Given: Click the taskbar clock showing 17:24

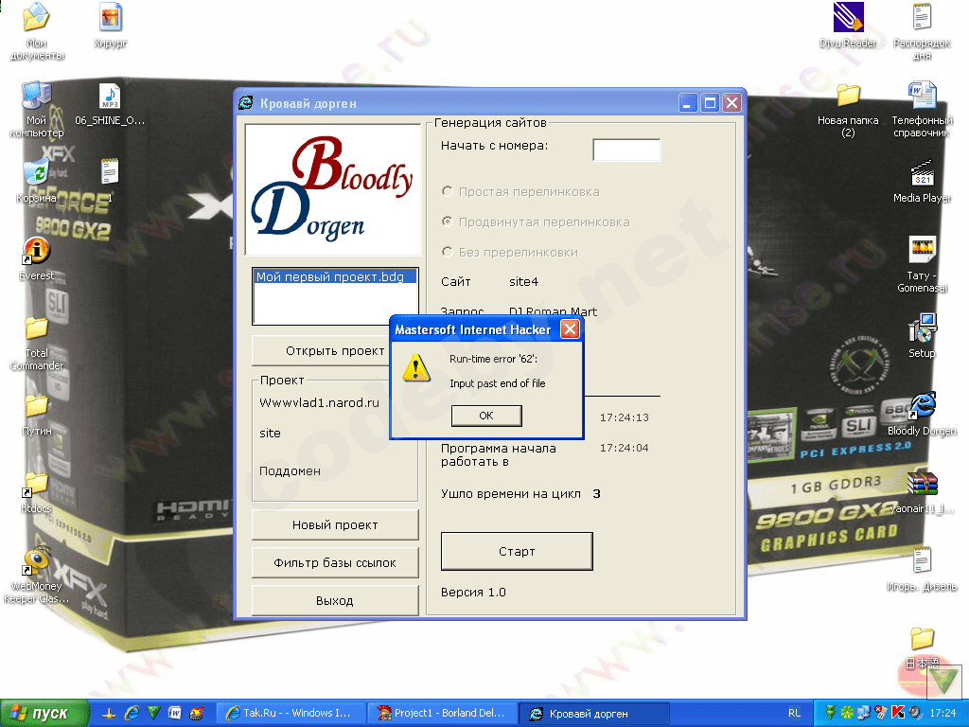Looking at the screenshot, I should pyautogui.click(x=943, y=713).
